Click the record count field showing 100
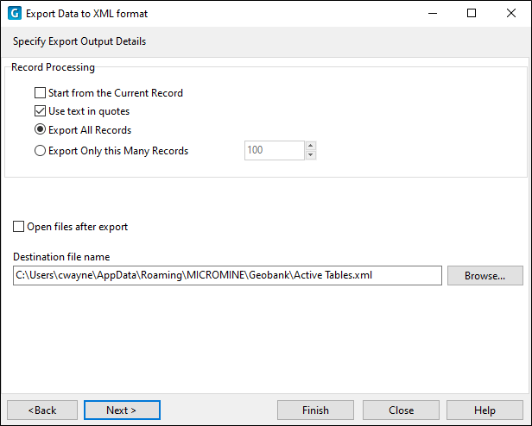The width and height of the screenshot is (532, 426). pyautogui.click(x=274, y=150)
